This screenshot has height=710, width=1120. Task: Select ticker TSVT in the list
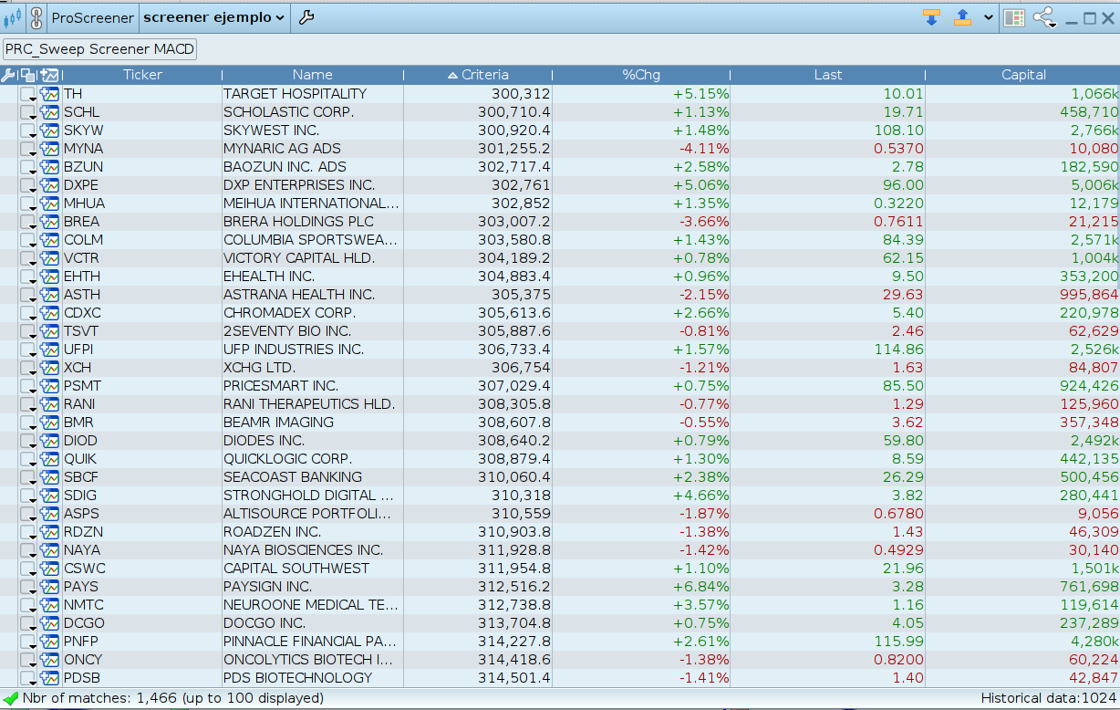point(81,331)
